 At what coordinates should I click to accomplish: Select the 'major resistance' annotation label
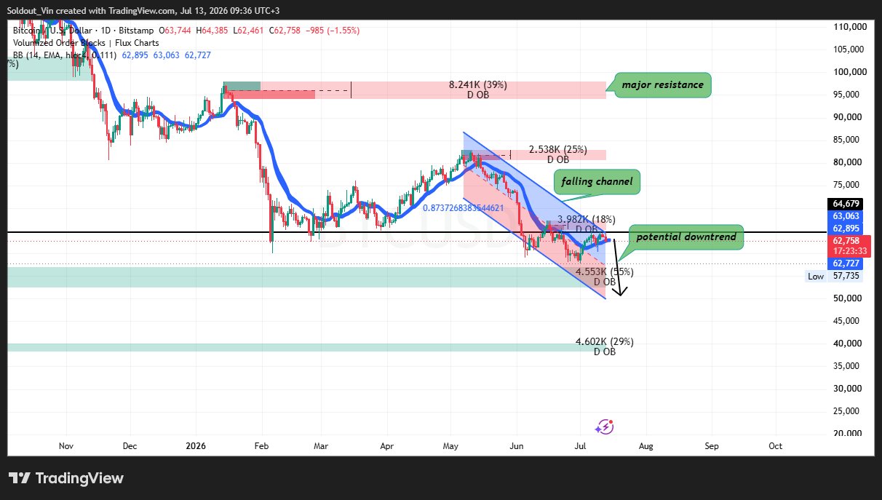coord(662,85)
